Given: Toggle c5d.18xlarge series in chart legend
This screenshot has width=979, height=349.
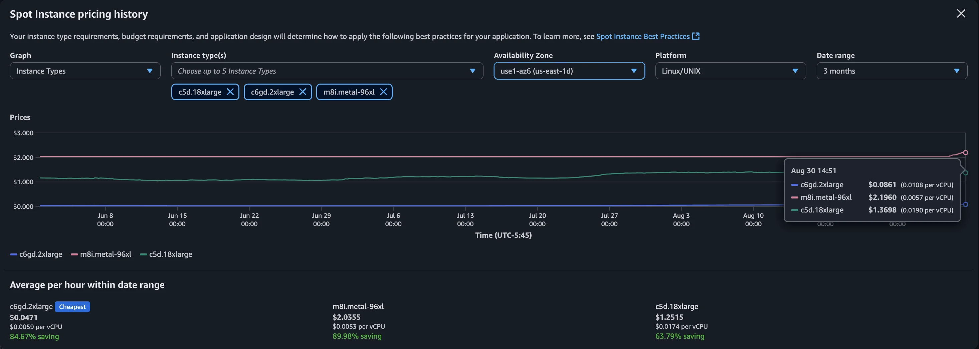Looking at the screenshot, I should click(166, 254).
